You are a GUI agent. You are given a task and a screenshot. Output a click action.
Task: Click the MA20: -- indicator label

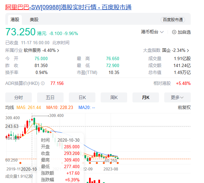pyautogui.click(x=87, y=107)
